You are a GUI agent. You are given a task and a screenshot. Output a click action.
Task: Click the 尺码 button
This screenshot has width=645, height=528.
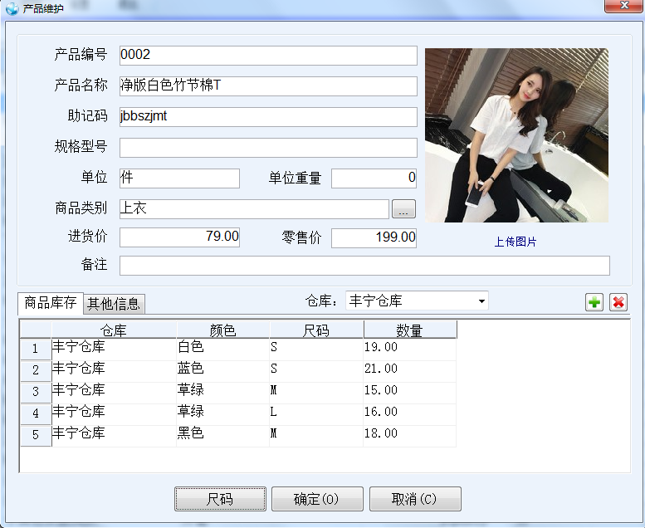tap(220, 499)
